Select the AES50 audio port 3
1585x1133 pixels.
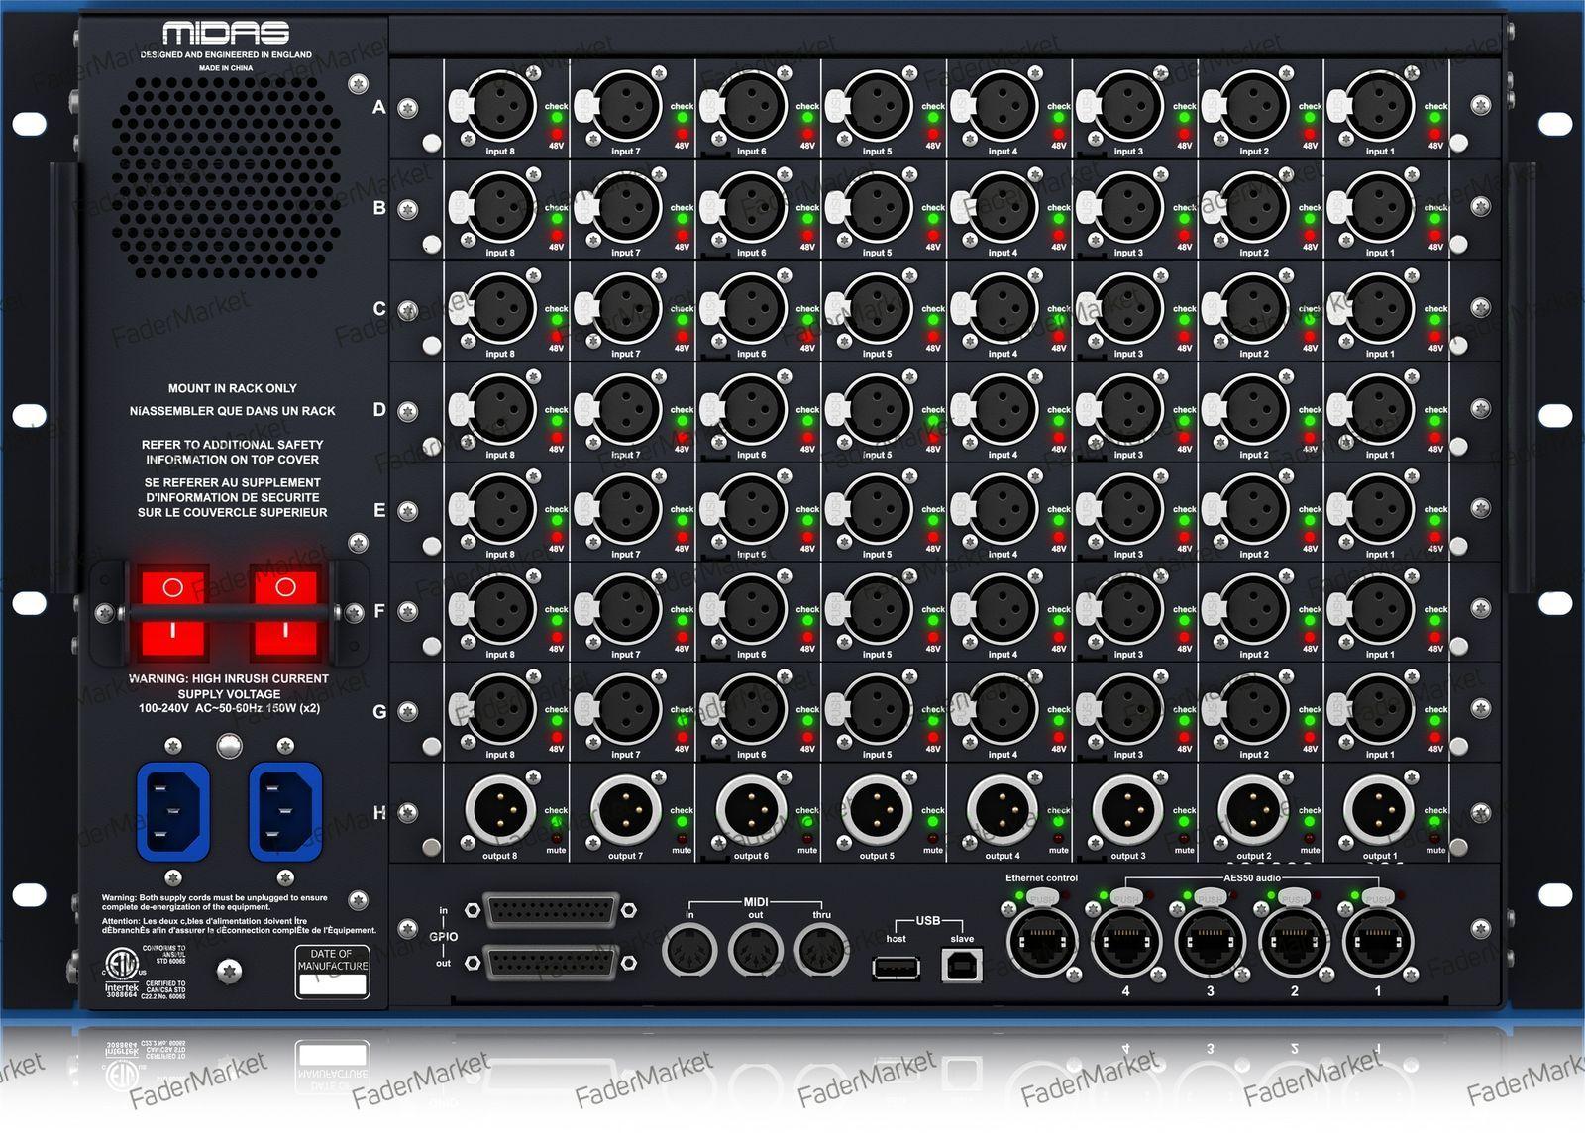[x=1210, y=942]
